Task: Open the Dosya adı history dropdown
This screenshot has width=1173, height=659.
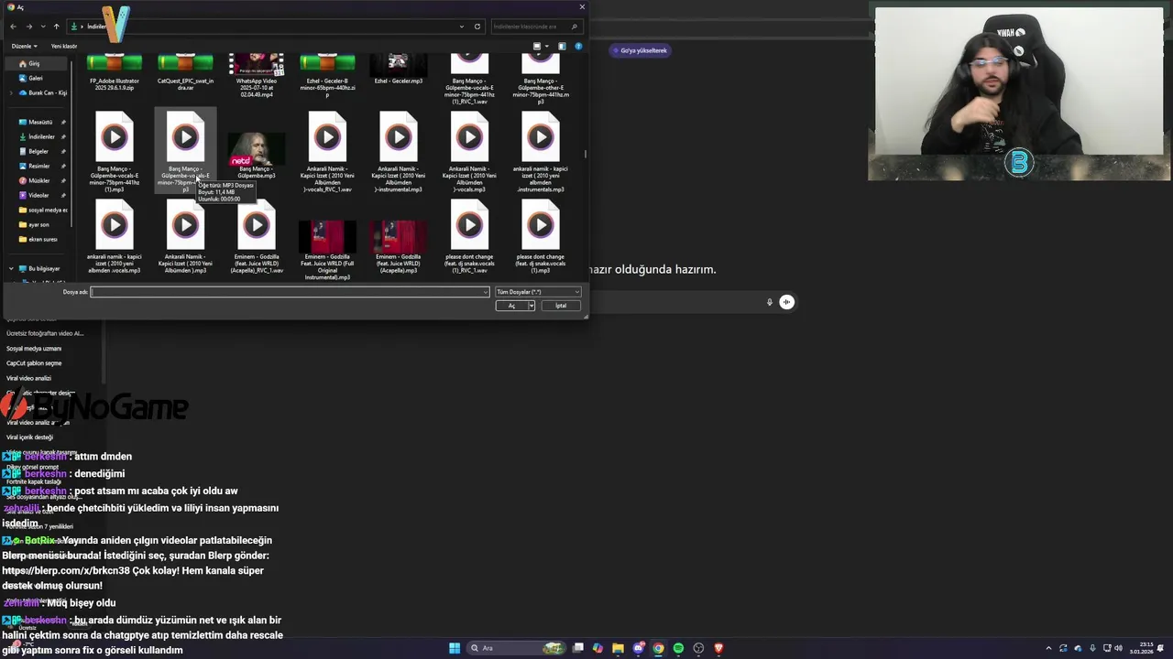Action: tap(486, 292)
